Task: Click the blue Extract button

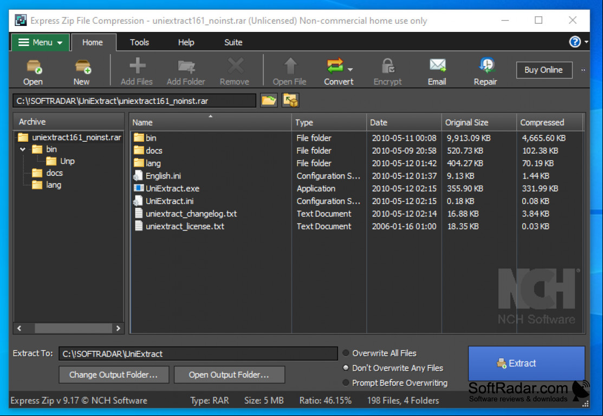Action: tap(527, 363)
